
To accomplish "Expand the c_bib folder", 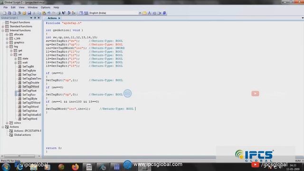I will click(x=7, y=38).
